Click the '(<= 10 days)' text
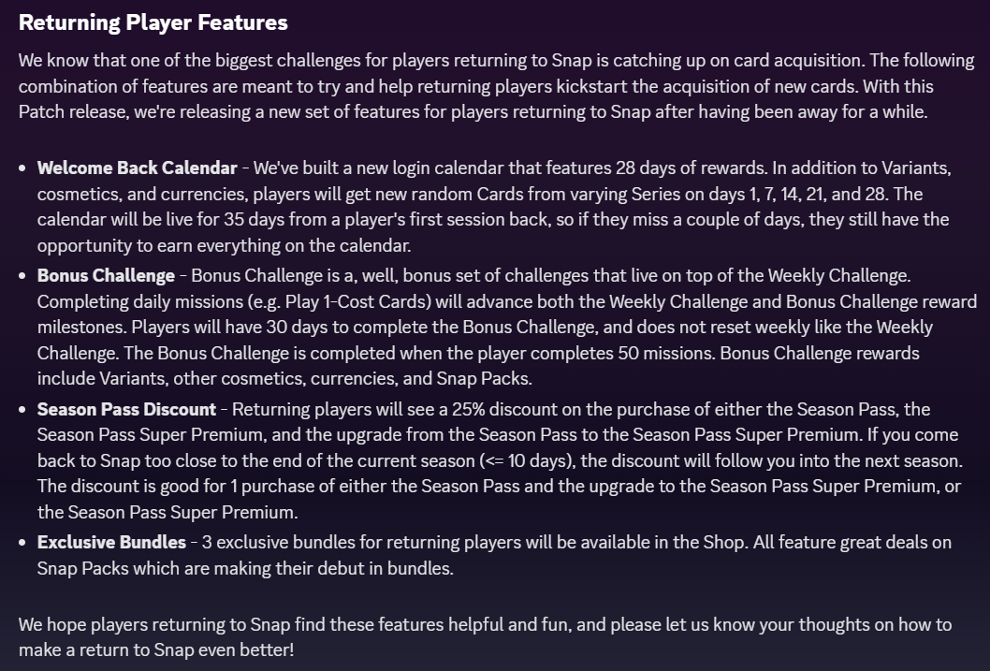The image size is (990, 671). pos(527,460)
